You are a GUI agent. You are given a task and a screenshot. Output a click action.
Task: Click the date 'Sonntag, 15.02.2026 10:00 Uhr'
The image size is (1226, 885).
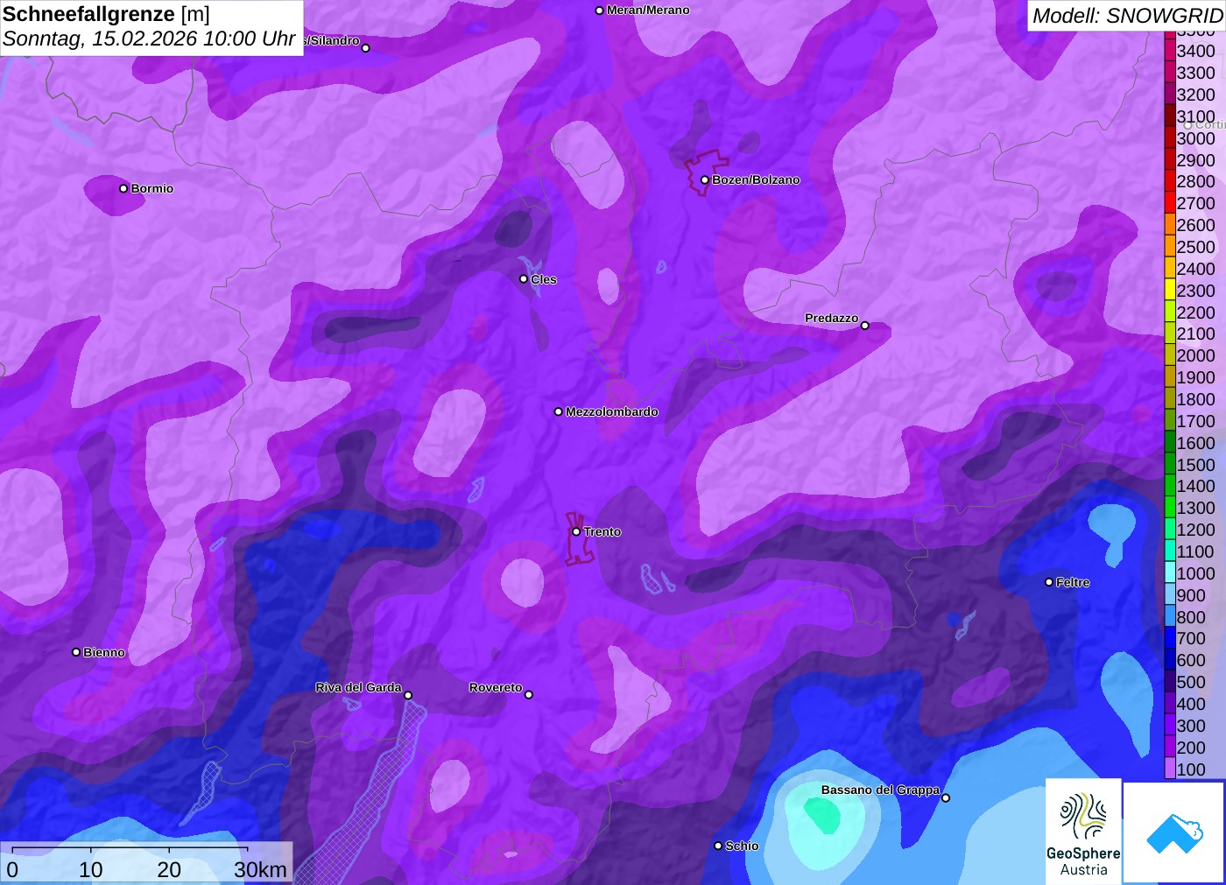tap(149, 39)
